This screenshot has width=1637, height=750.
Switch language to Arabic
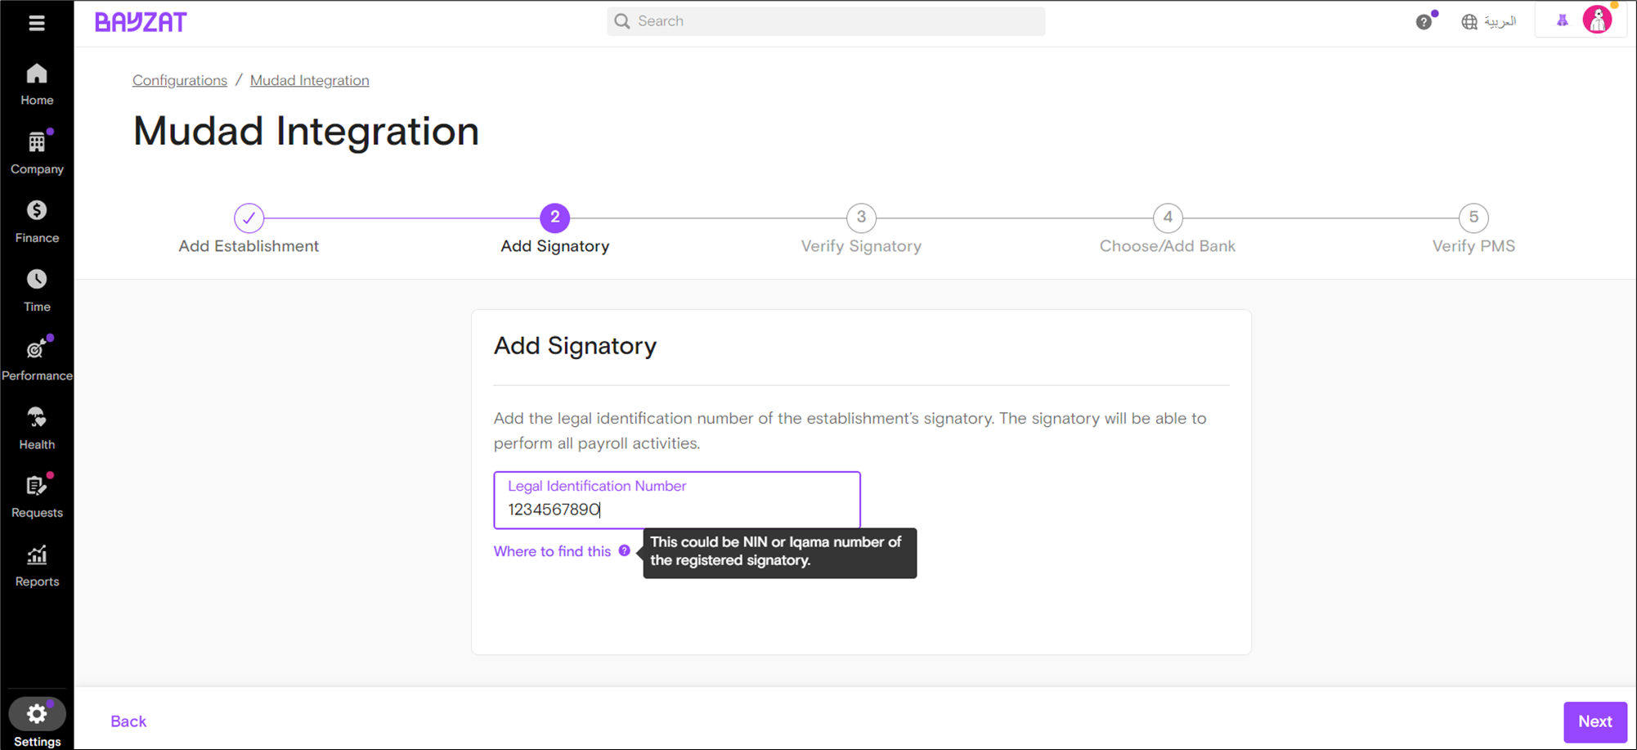1489,22
